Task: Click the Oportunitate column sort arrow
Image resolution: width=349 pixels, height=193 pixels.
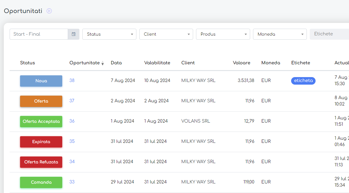Action: (x=102, y=63)
